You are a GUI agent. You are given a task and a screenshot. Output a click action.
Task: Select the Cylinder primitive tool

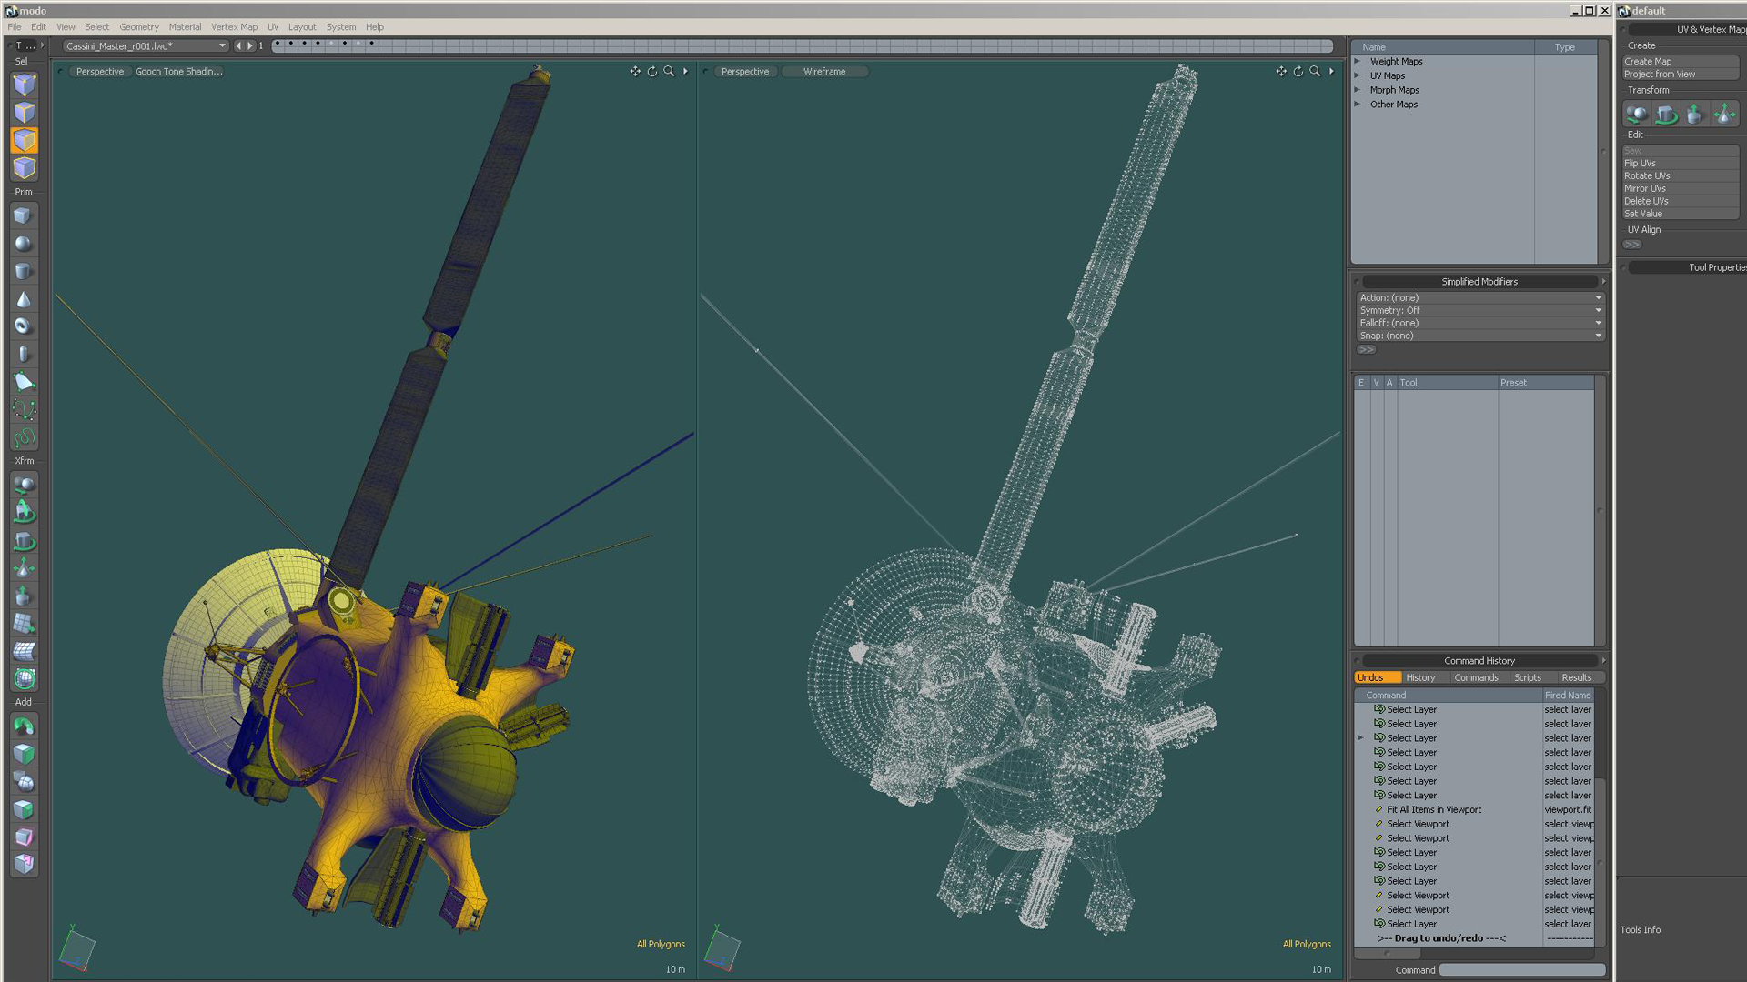coord(24,271)
